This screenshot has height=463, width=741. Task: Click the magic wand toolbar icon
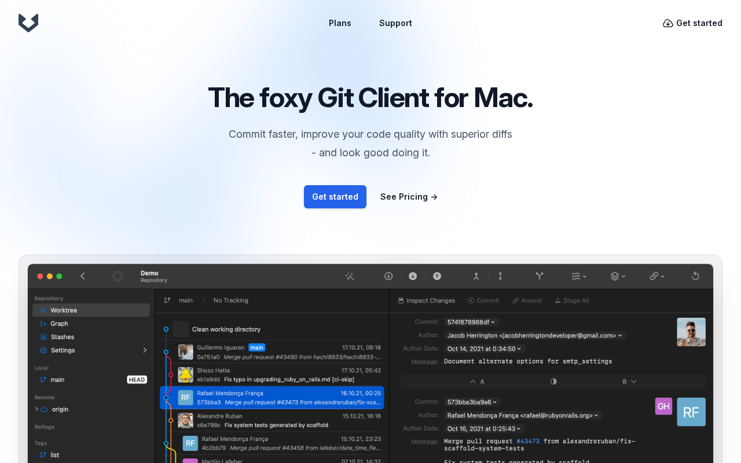[x=350, y=276]
